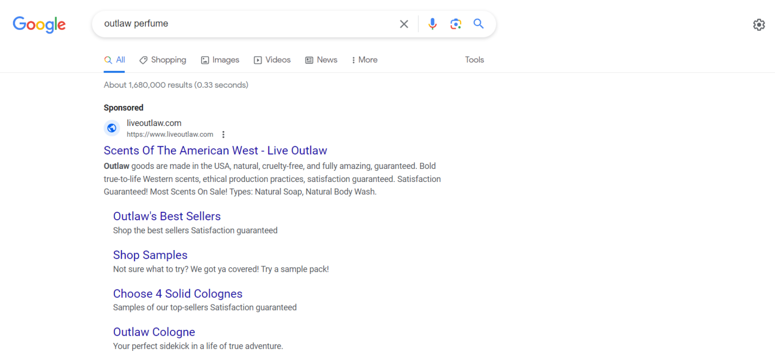Click the globe favicon beside liveoutlaw.com
Screen dimensions: 775x363
[x=112, y=128]
